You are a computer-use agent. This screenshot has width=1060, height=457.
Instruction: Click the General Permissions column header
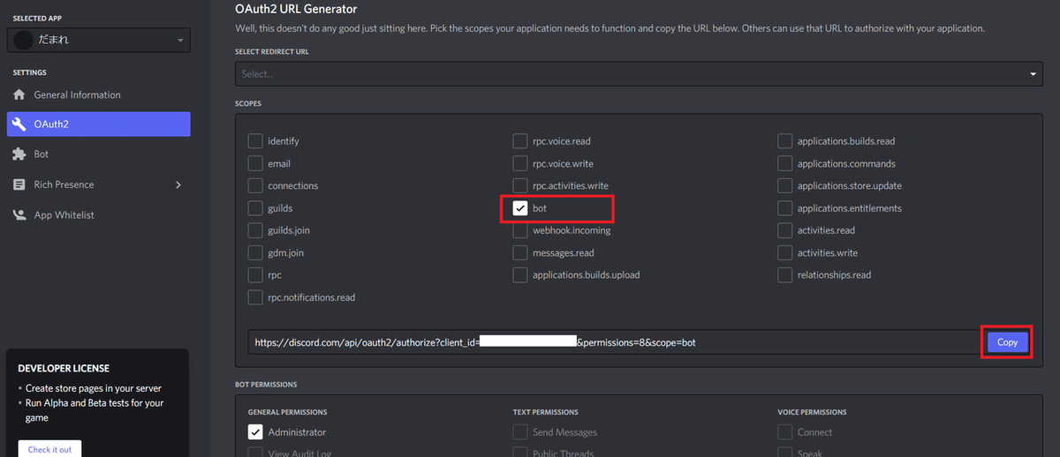(x=287, y=412)
